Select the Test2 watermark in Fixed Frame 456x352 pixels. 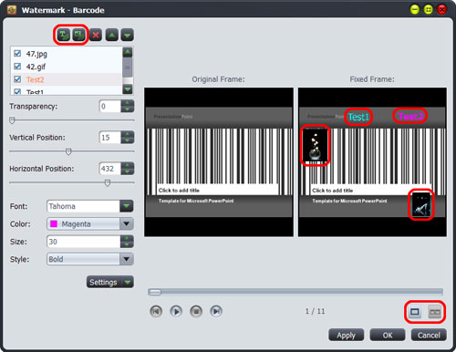pyautogui.click(x=410, y=116)
